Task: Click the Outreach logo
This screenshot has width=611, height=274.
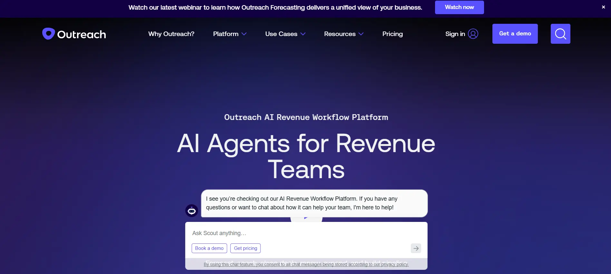Action: 74,34
